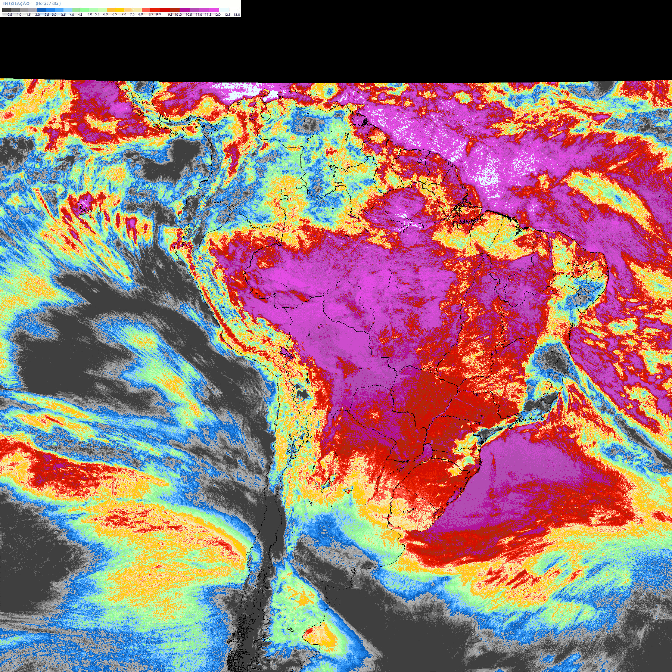
Task: Click the darkest gray swatch above 0.5
Action: (6, 10)
